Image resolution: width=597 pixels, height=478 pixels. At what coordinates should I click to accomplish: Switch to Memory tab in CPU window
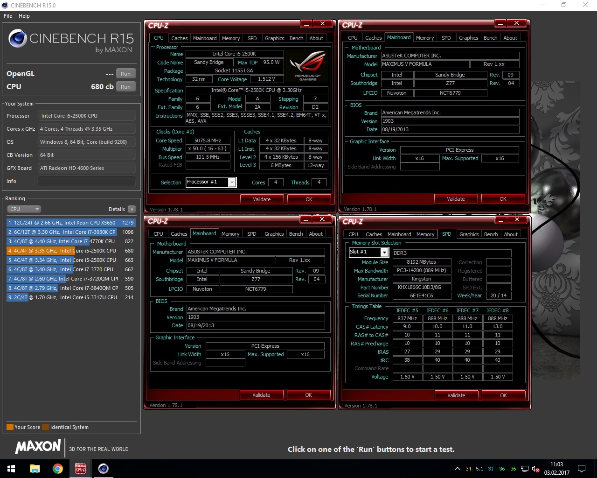(231, 38)
